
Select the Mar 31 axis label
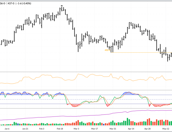[x=113, y=129]
